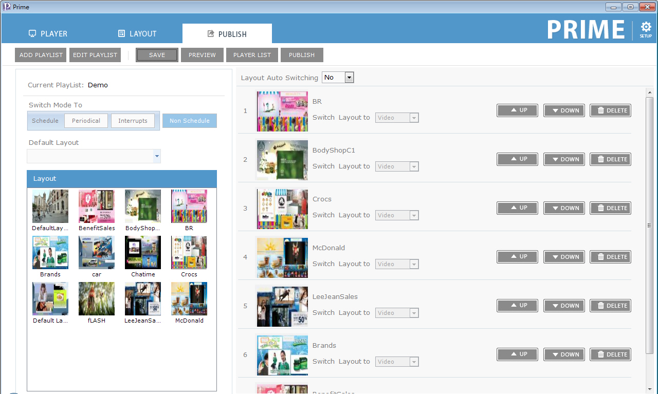
Task: Move LeeJeanSales row up
Action: (x=517, y=306)
